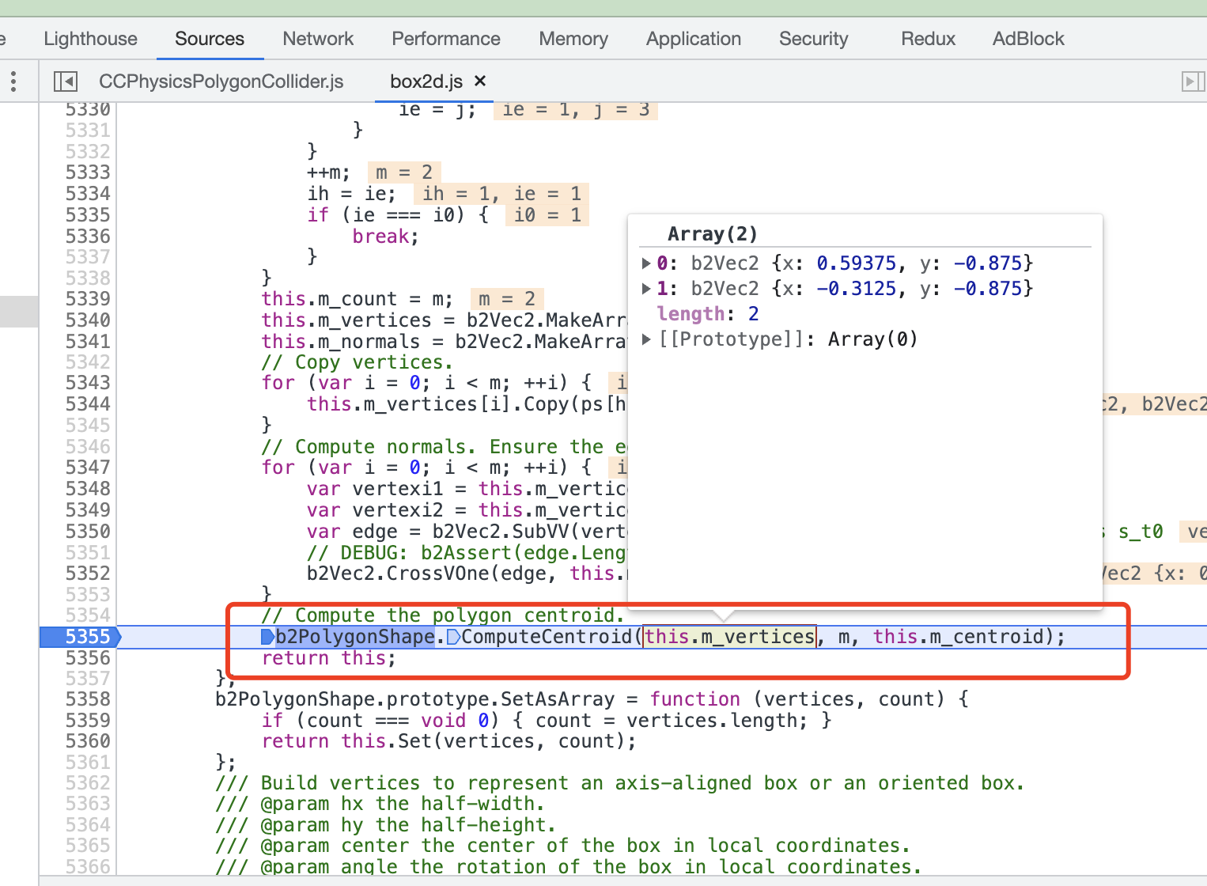The height and width of the screenshot is (886, 1207).
Task: Click line number 5335 in the gutter
Action: (87, 215)
